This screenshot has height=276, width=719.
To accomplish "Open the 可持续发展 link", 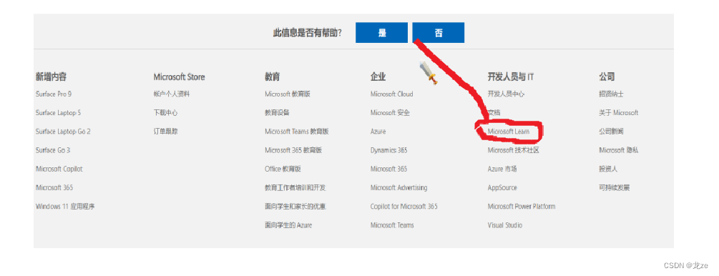I will 615,188.
